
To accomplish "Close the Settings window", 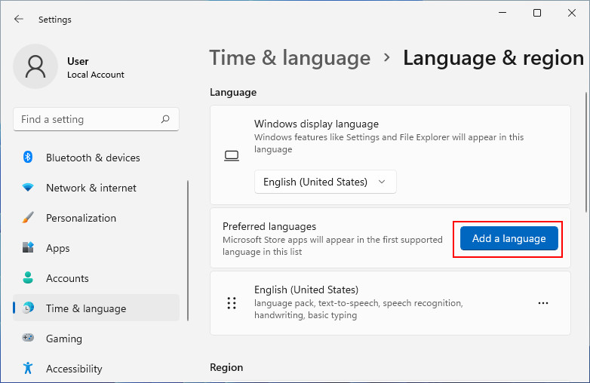I will [572, 13].
